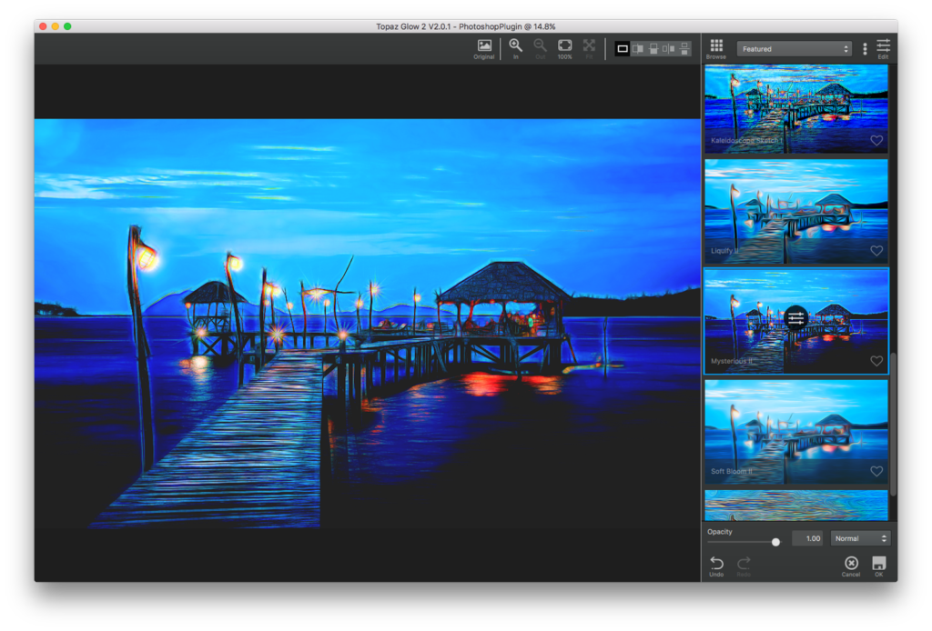Open the Browse effects grid
932x631 pixels.
(716, 49)
